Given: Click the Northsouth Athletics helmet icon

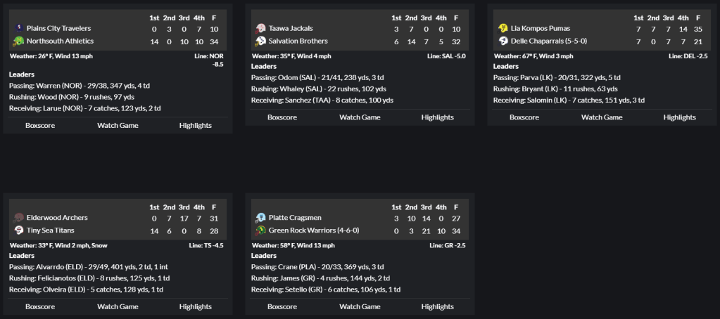Looking at the screenshot, I should pyautogui.click(x=19, y=41).
